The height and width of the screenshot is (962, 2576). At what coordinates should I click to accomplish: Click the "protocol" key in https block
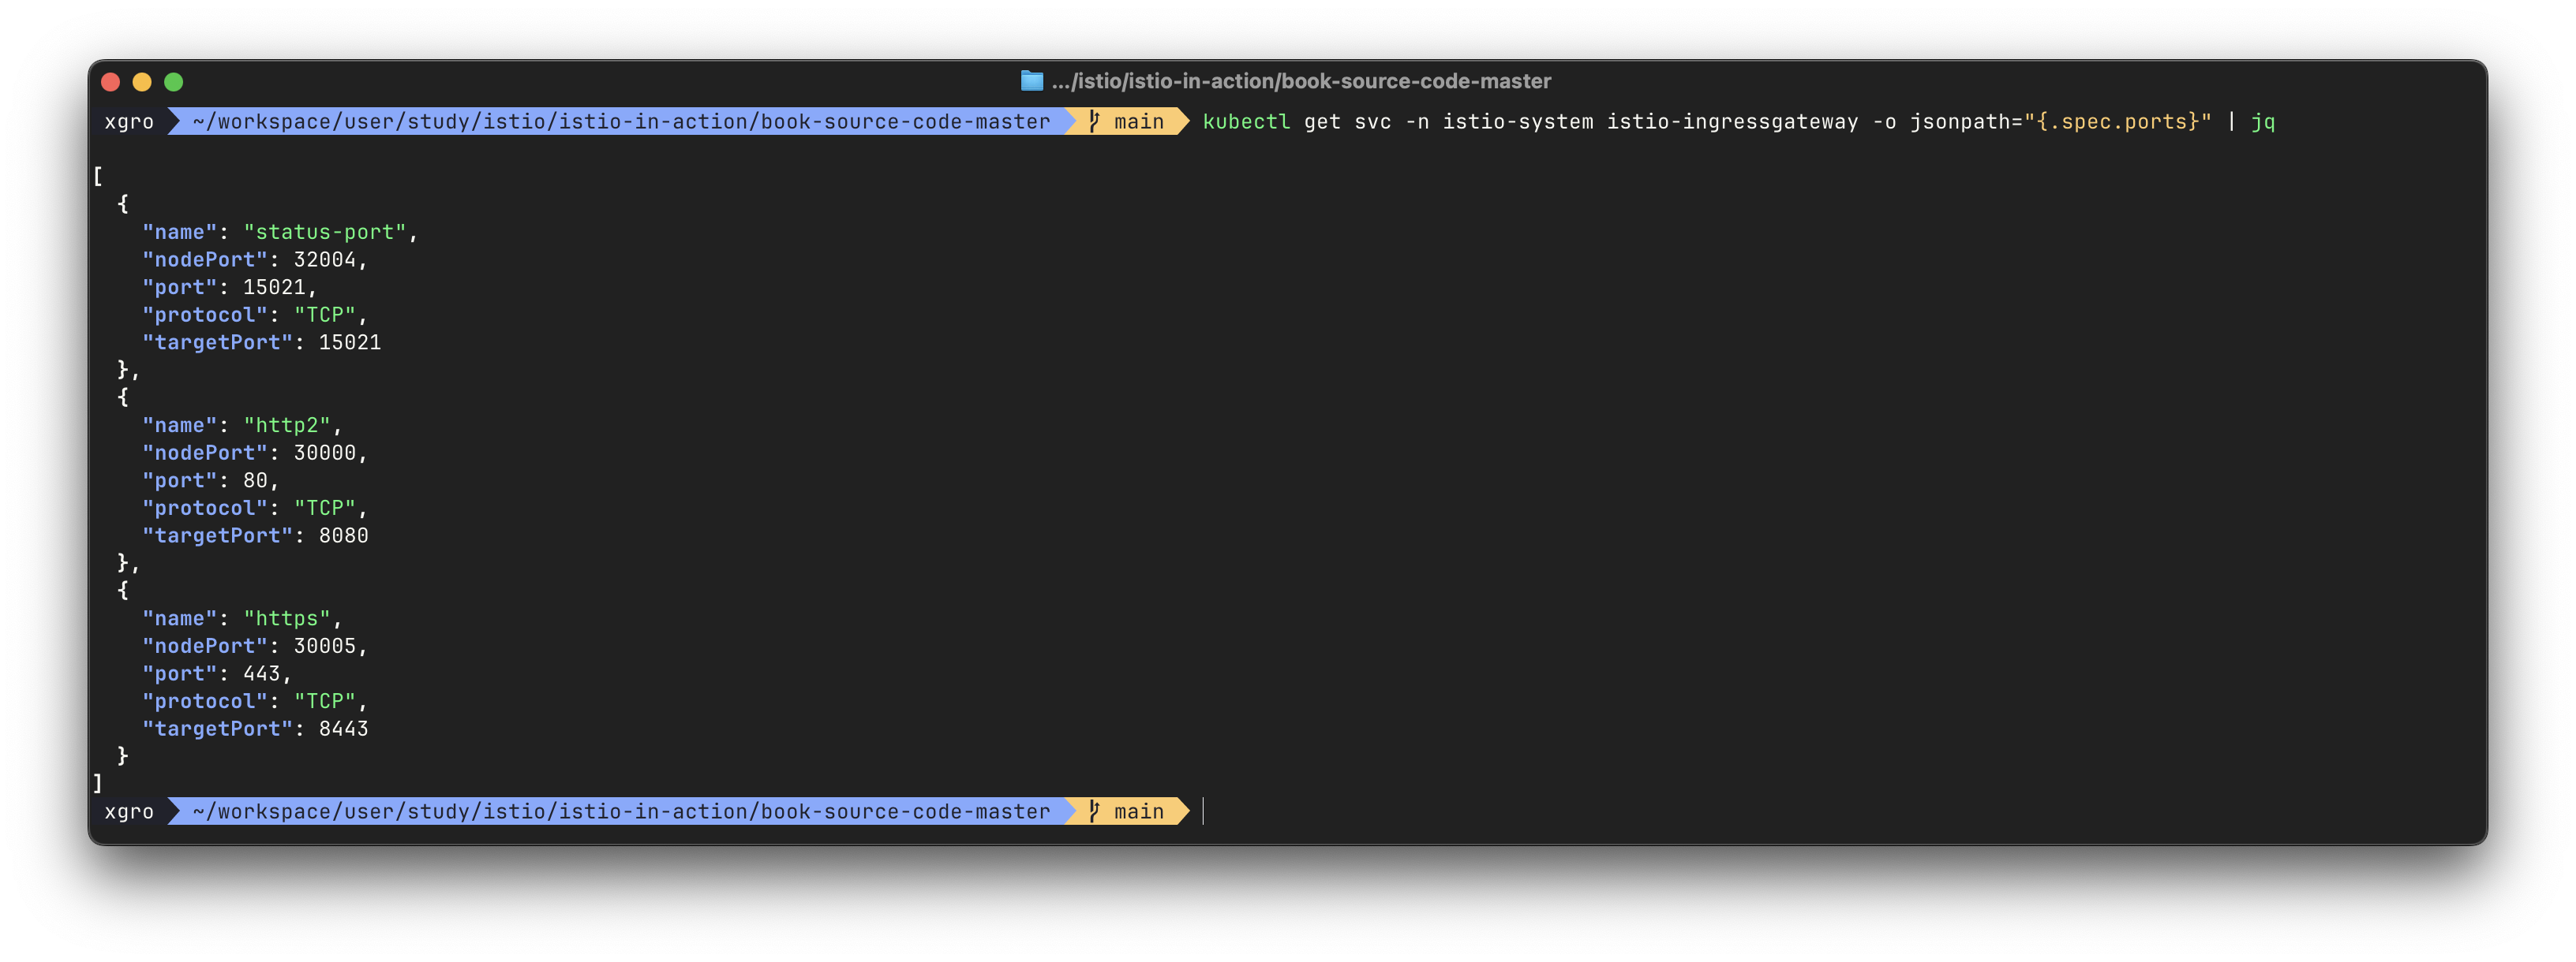point(205,701)
